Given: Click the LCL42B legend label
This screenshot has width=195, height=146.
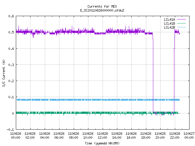Looking at the screenshot, I should (x=169, y=27).
